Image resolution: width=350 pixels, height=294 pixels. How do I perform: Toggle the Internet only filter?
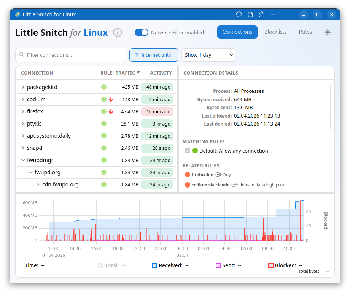tap(154, 55)
